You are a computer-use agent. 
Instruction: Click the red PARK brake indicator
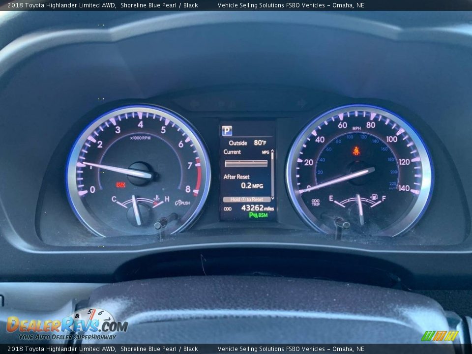coord(121,185)
